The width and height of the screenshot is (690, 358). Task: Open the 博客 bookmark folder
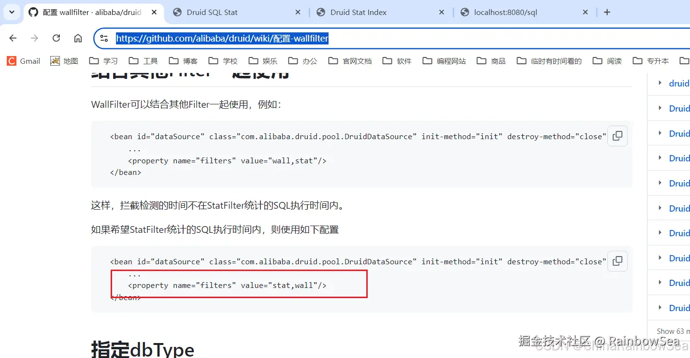(183, 61)
